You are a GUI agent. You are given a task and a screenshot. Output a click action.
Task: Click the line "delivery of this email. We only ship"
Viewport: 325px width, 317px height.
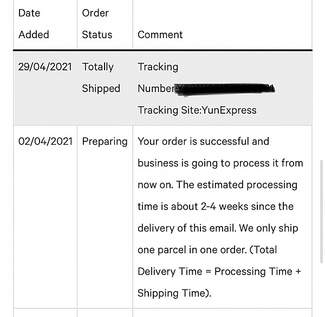pyautogui.click(x=218, y=228)
